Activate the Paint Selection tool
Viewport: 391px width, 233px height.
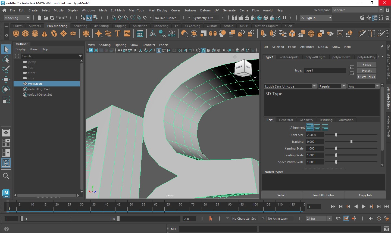[x=6, y=69]
